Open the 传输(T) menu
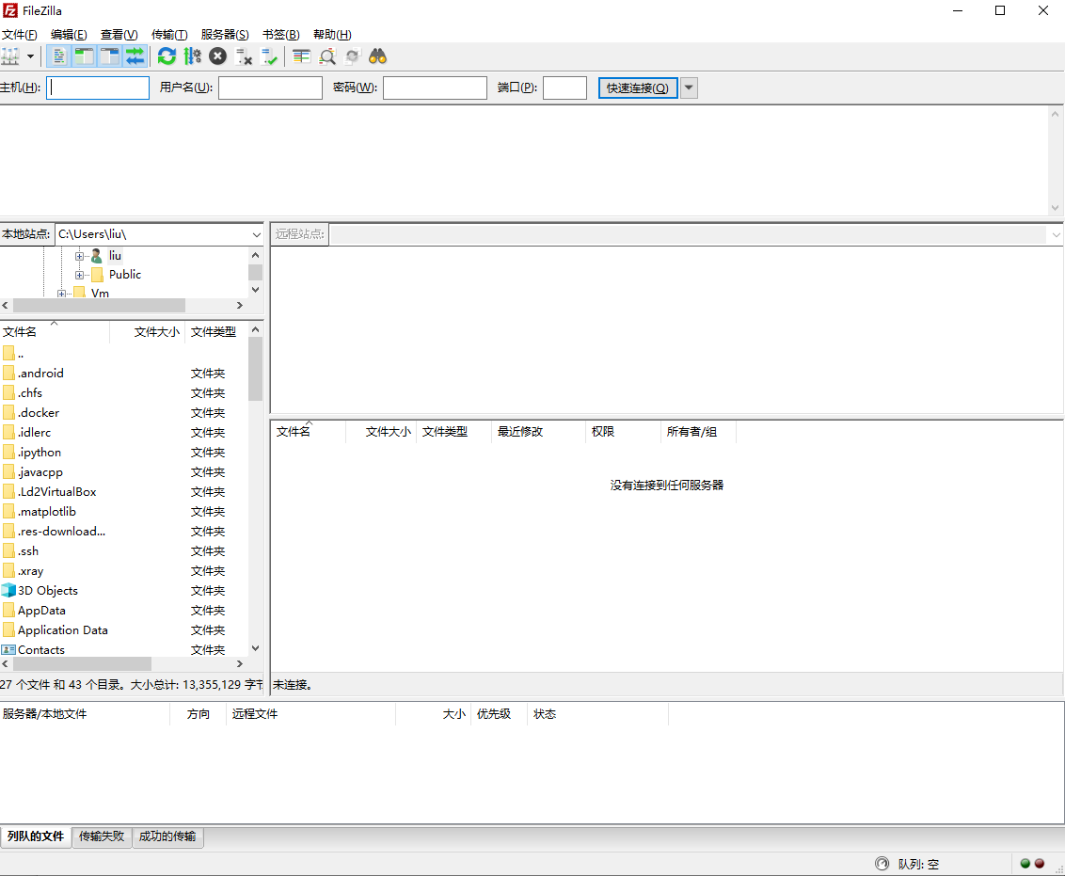This screenshot has height=876, width=1065. point(169,35)
